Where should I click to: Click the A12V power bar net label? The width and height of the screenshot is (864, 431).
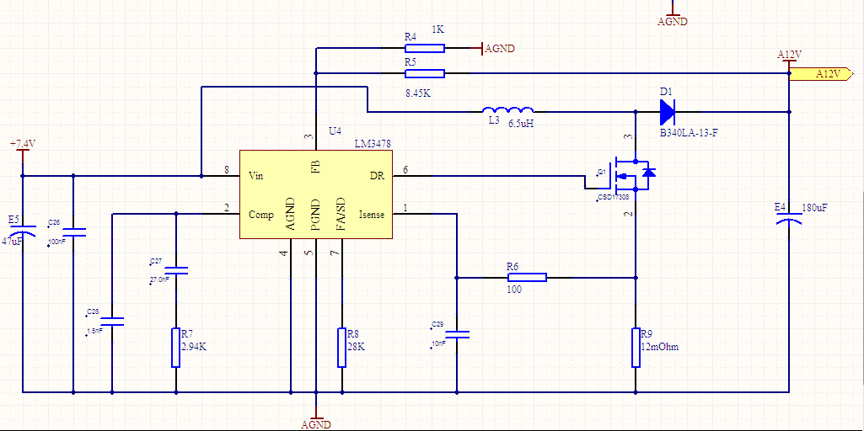pyautogui.click(x=789, y=55)
